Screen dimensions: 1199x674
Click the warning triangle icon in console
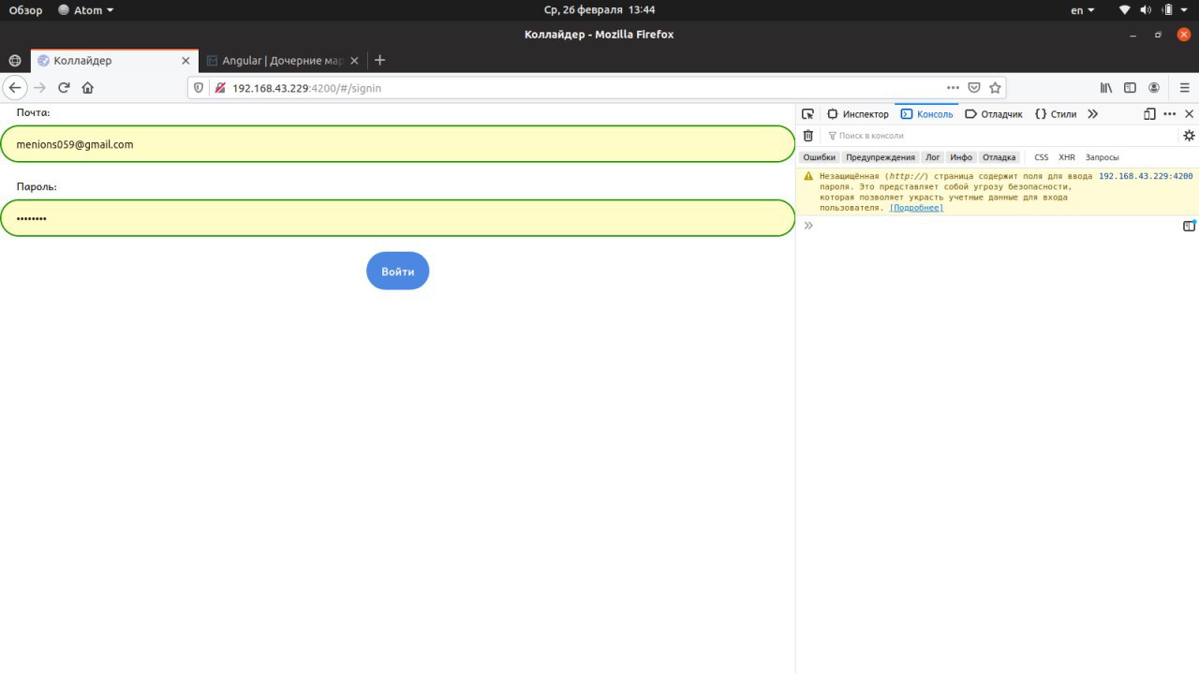[x=808, y=176]
